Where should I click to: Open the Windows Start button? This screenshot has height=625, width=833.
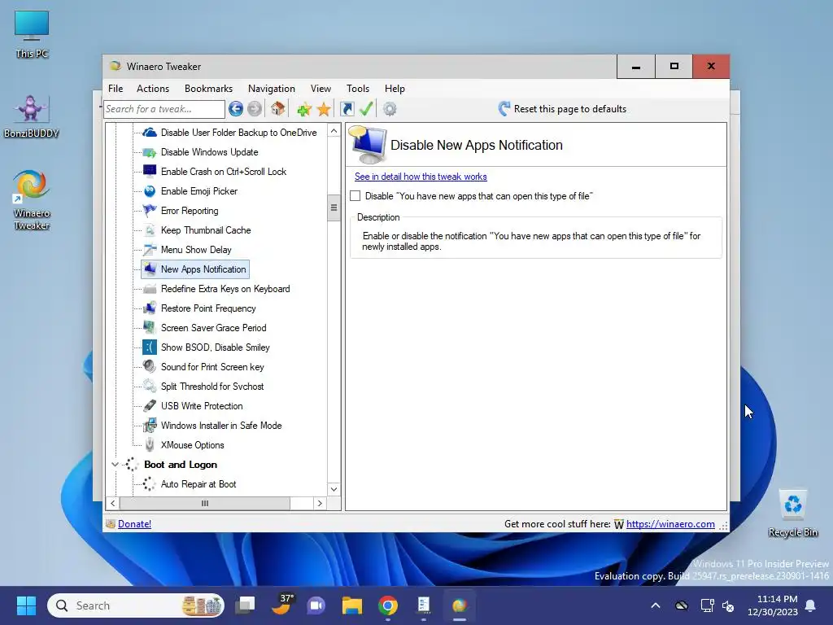tap(26, 605)
